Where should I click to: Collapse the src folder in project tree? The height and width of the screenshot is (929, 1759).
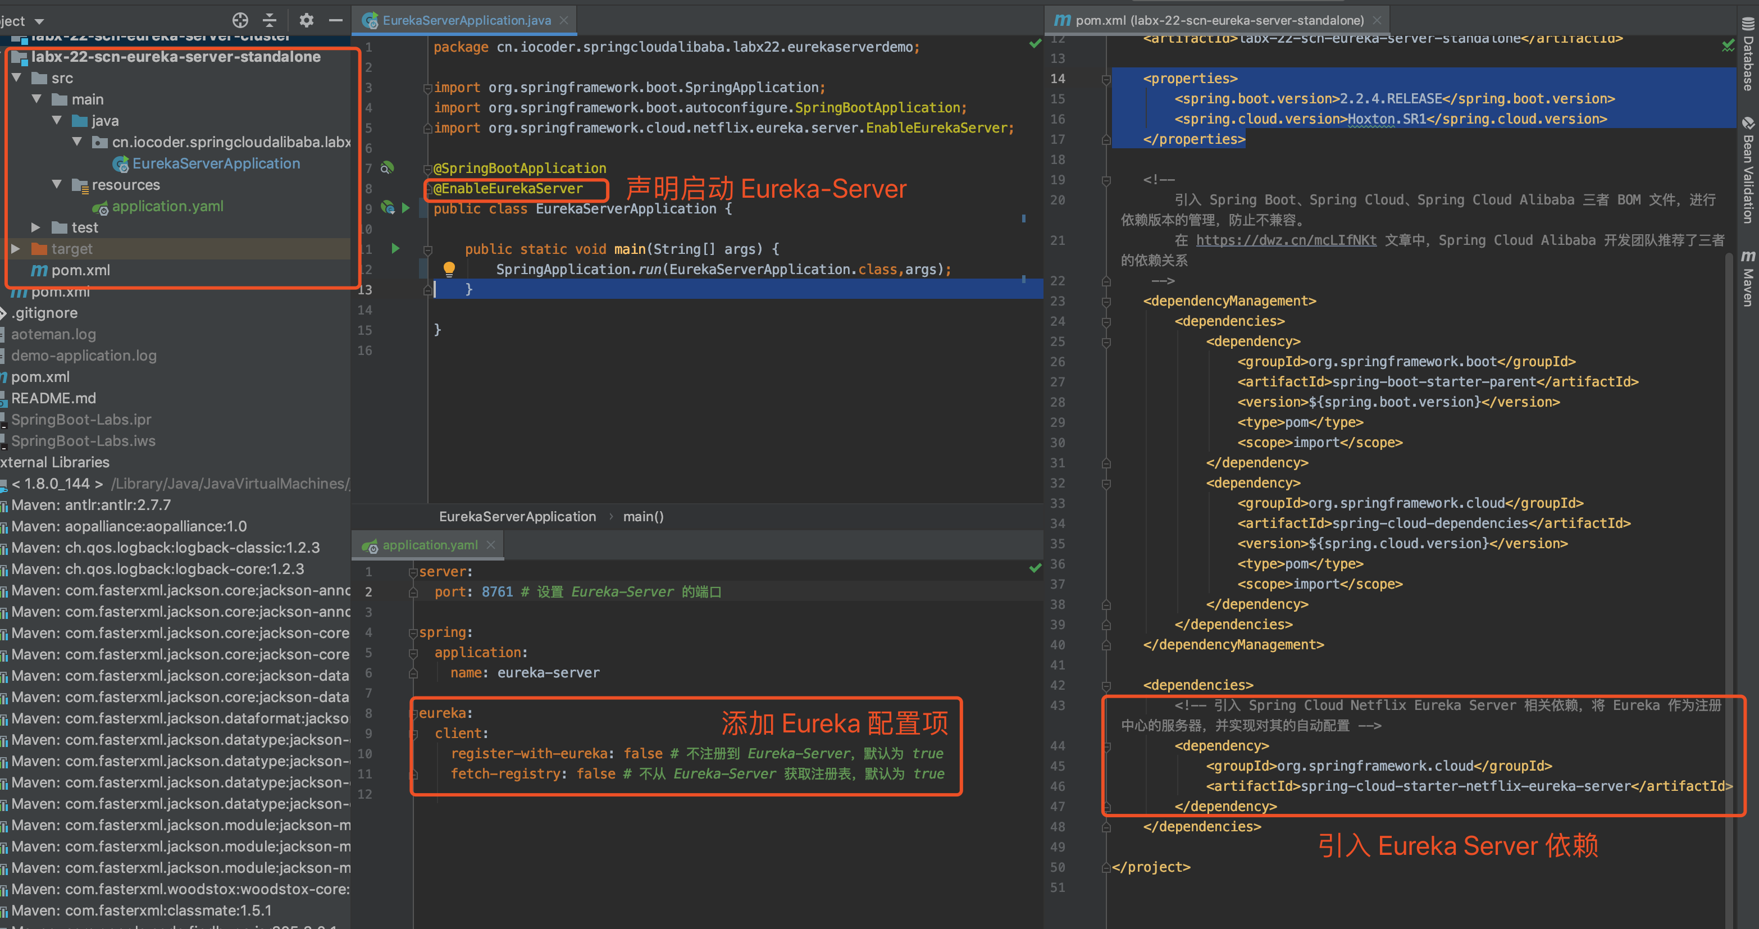point(17,78)
